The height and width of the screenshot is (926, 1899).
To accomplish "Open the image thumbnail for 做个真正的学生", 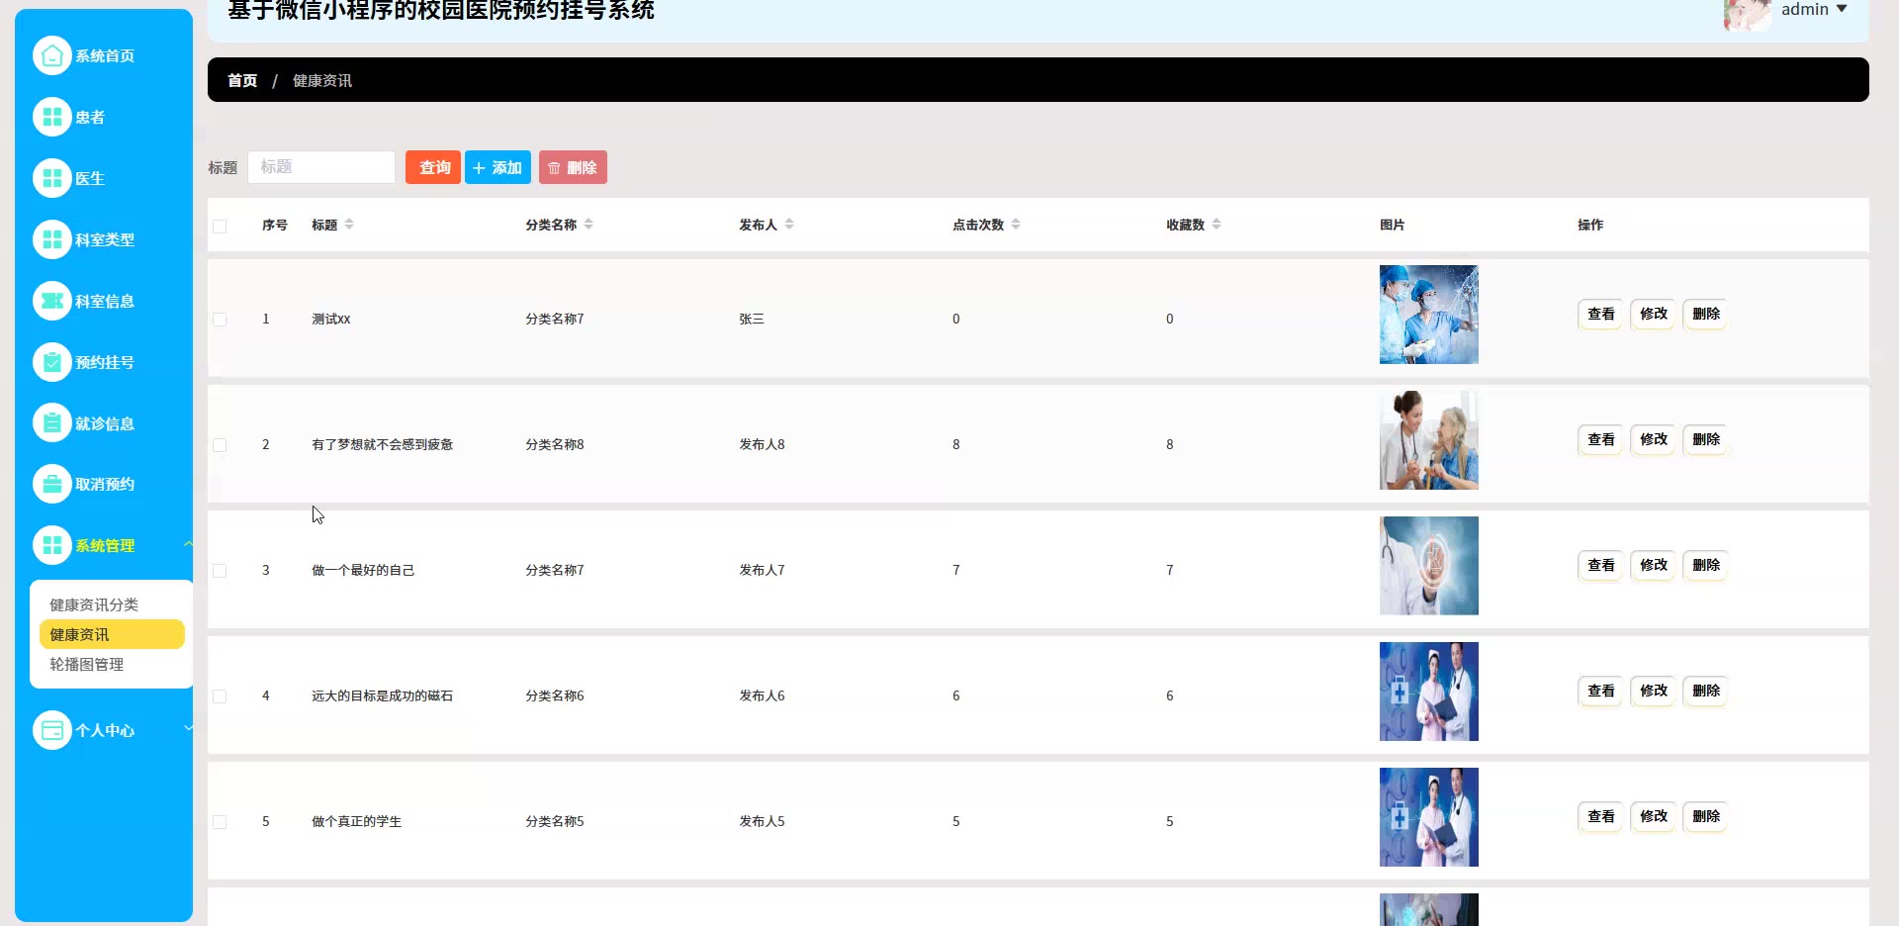I will pyautogui.click(x=1429, y=817).
